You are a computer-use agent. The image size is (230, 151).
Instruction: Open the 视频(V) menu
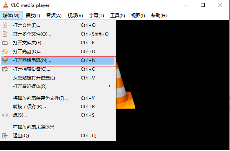click(75, 16)
